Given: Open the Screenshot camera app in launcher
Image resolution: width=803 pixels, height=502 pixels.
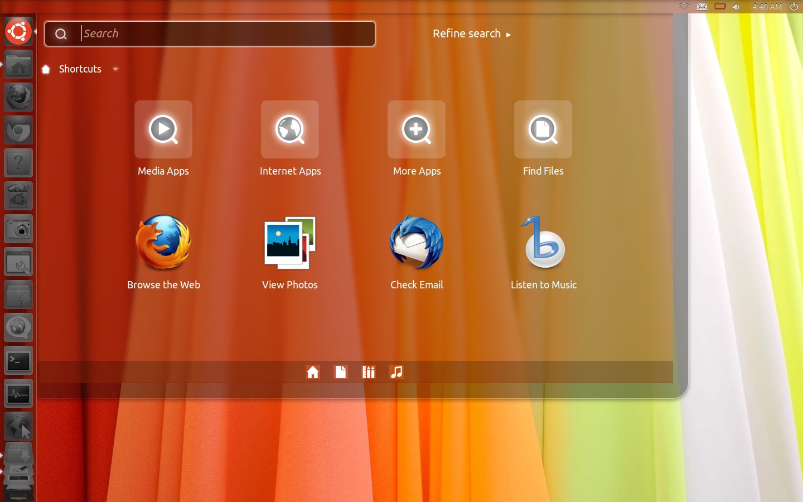Looking at the screenshot, I should (x=18, y=229).
